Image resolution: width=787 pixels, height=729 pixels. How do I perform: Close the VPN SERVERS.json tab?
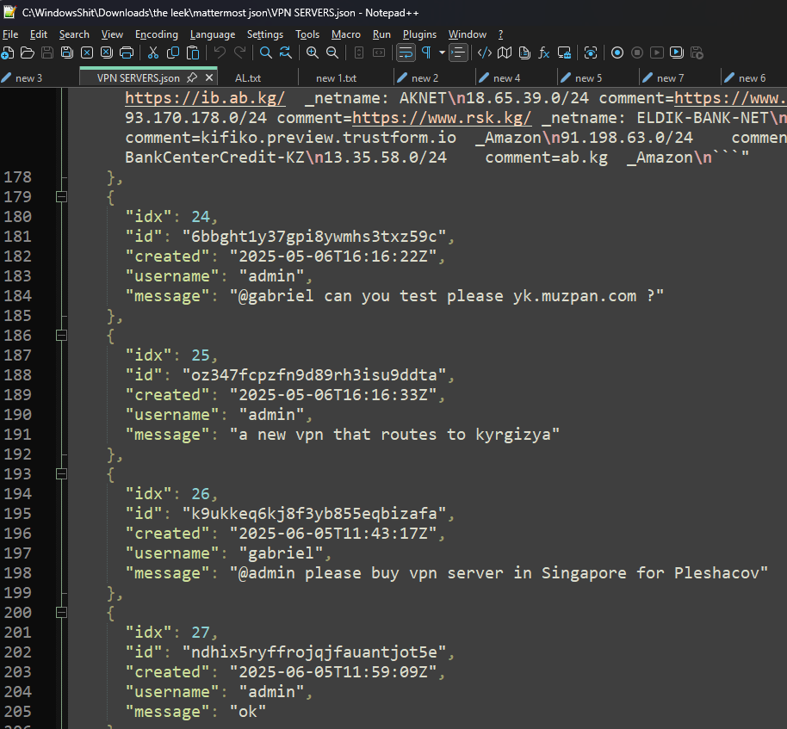[x=209, y=77]
